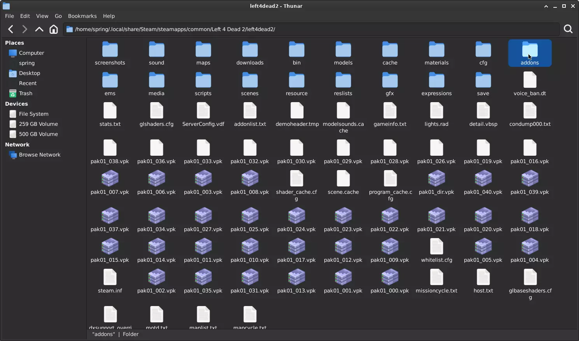579x341 pixels.
Task: Open the Go menu
Action: coord(58,16)
